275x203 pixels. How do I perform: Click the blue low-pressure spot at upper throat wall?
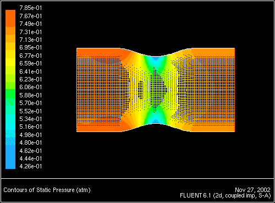[156, 58]
